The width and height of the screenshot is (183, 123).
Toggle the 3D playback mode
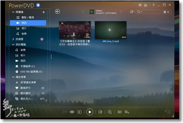pyautogui.click(x=119, y=112)
